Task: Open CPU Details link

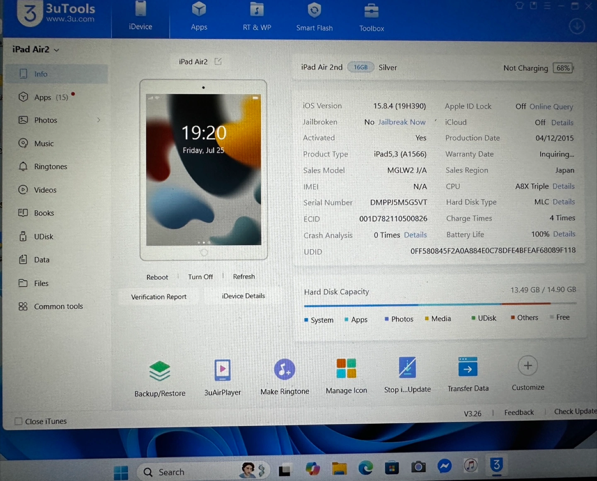Action: [x=563, y=186]
